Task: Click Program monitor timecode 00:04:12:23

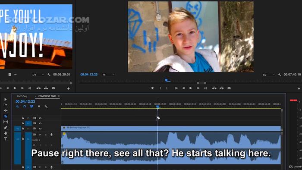Action: coord(89,74)
